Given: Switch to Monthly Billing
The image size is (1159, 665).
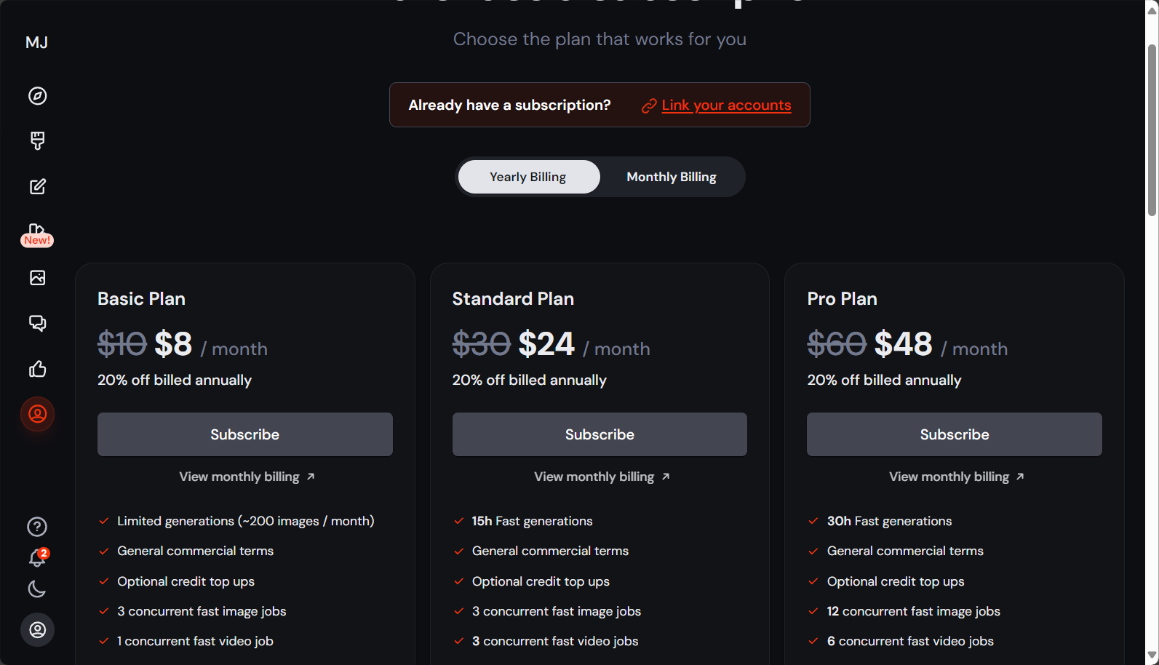Looking at the screenshot, I should pyautogui.click(x=672, y=177).
